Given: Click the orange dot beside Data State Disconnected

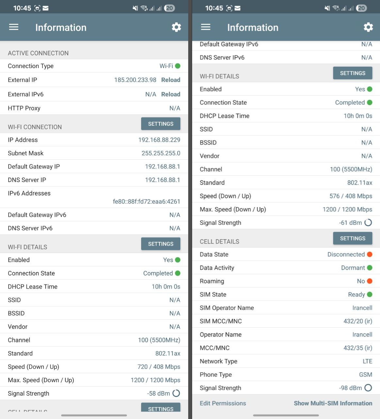Looking at the screenshot, I should click(370, 254).
